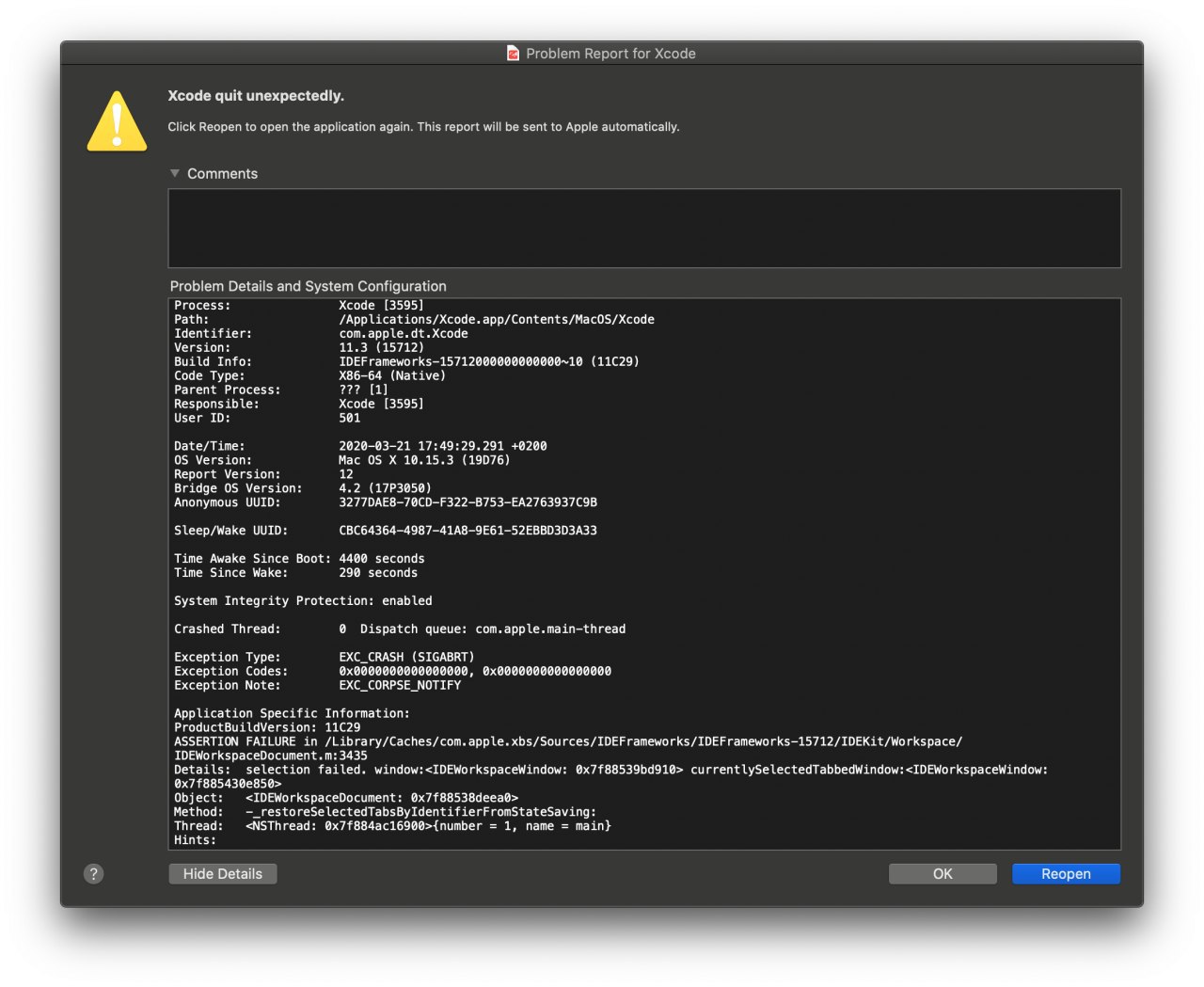Select the 'Xcode quit unexpectedly.' heading
The height and width of the screenshot is (987, 1204).
coord(256,96)
